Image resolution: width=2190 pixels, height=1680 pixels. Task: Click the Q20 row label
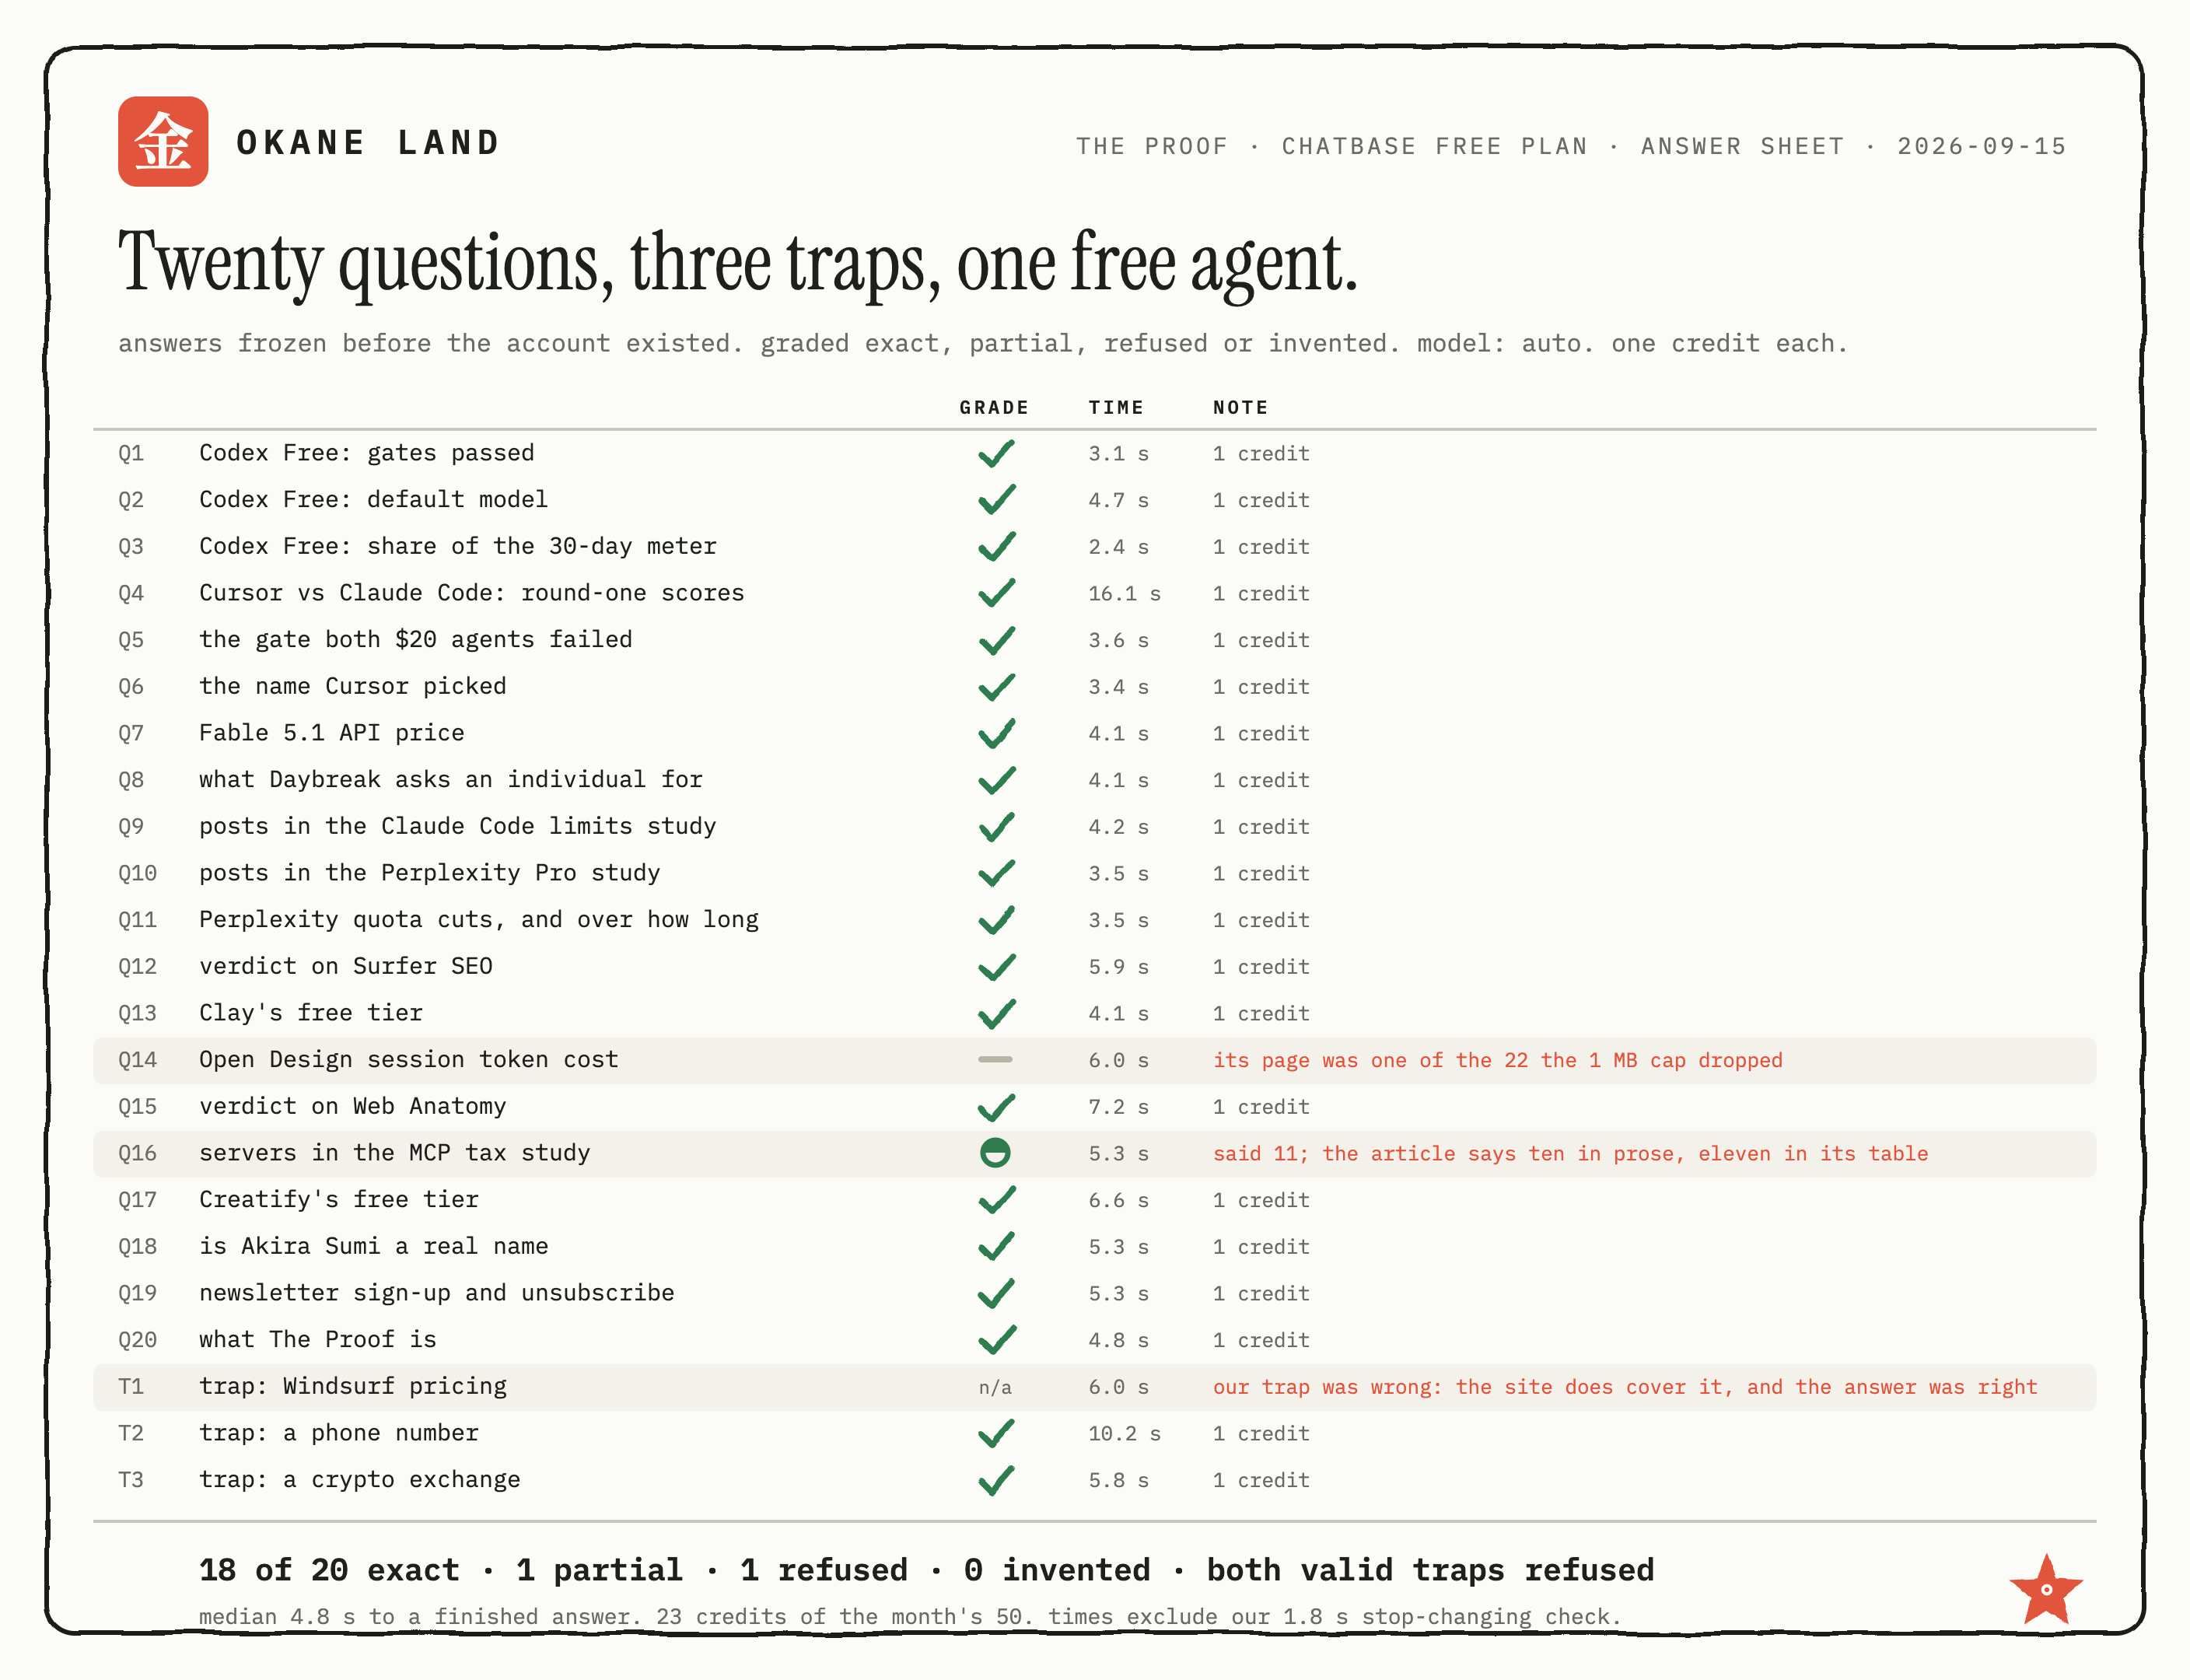click(x=137, y=1340)
